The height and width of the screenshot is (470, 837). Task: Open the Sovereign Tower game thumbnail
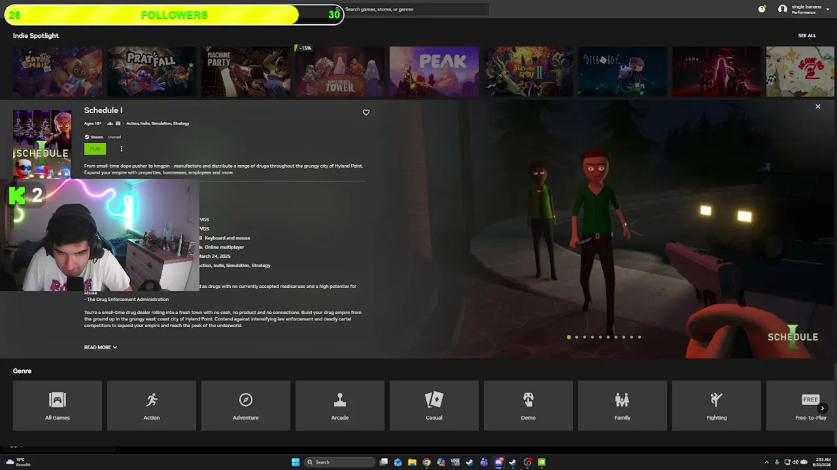click(340, 72)
